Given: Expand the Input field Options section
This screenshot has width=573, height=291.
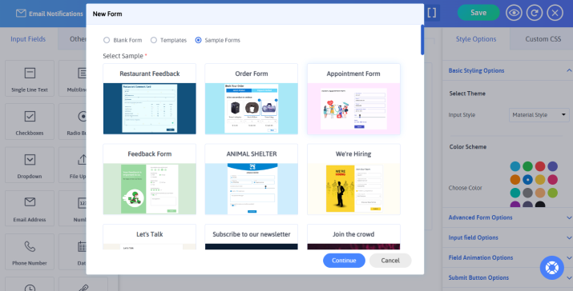Looking at the screenshot, I should [507, 237].
